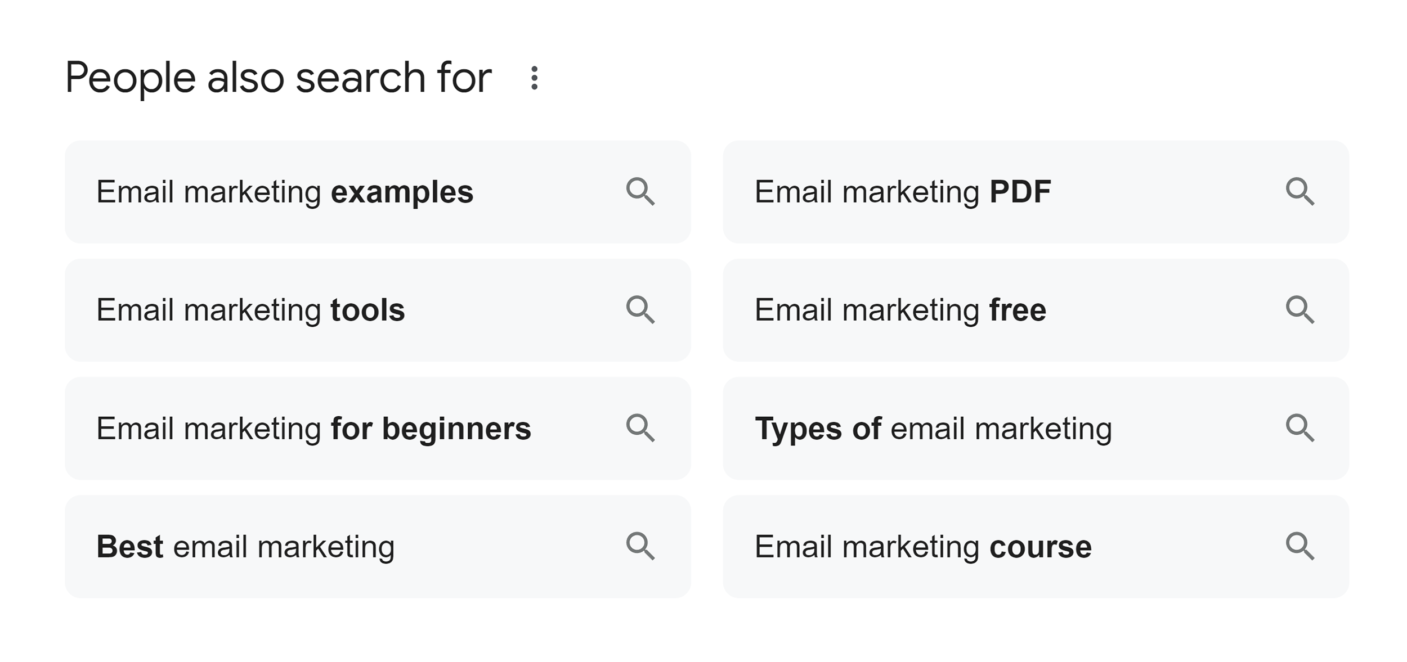Click the top-left suggestion chip in the panel
The height and width of the screenshot is (662, 1407).
click(378, 191)
